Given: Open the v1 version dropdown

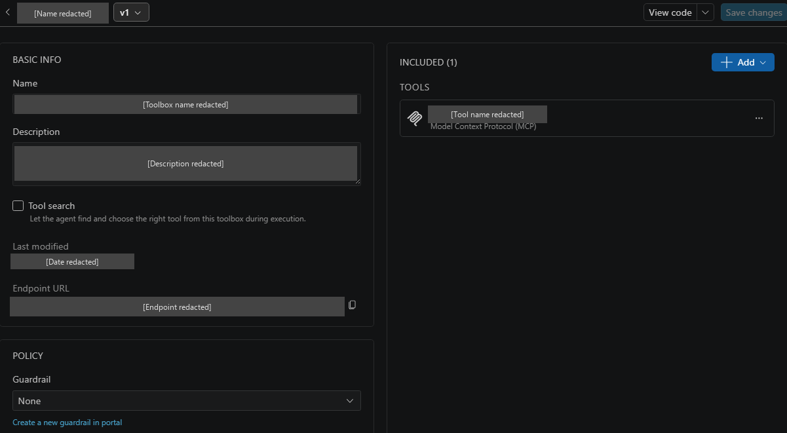Looking at the screenshot, I should [x=131, y=12].
